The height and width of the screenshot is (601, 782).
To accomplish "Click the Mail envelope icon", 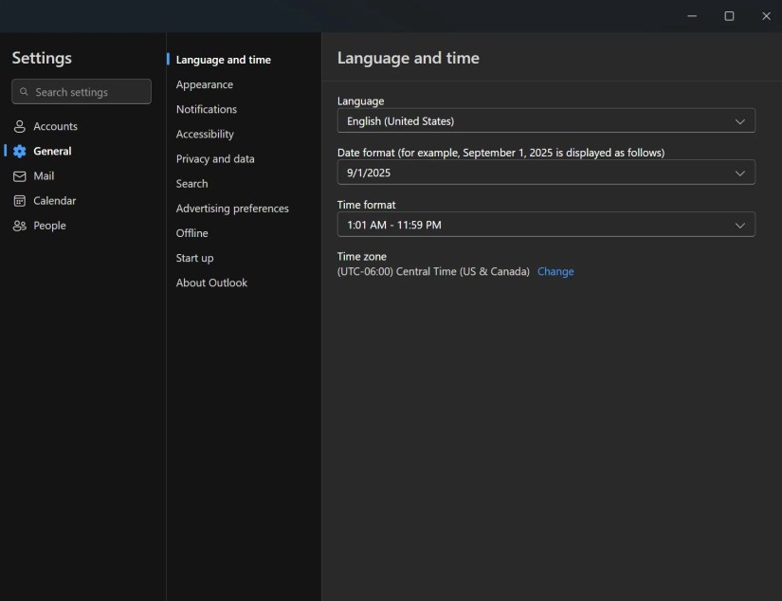I will tap(19, 176).
